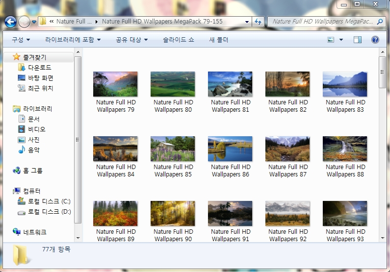Open 다운로드 folder in sidebar
Image resolution: width=390 pixels, height=272 pixels.
(39, 68)
